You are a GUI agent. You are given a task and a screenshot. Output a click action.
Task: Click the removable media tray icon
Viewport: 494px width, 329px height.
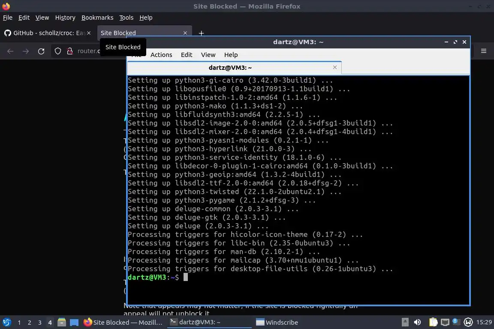tap(405, 323)
